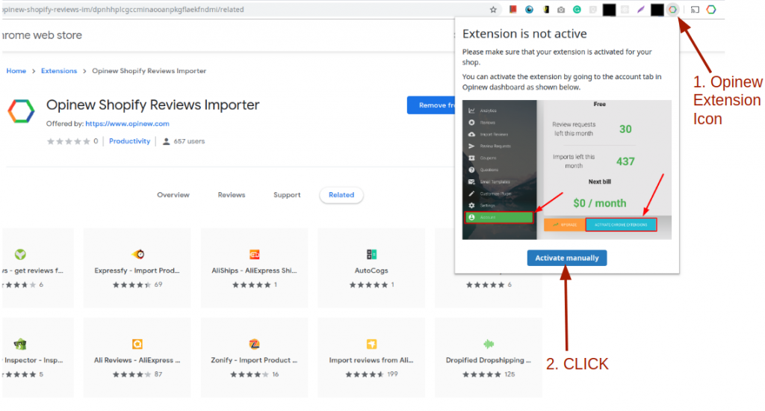Click the Expressfy orange clock icon
The height and width of the screenshot is (411, 765).
point(138,254)
